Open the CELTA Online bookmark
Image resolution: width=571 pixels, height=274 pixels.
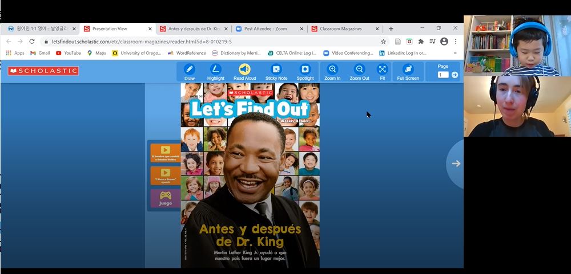pos(292,53)
